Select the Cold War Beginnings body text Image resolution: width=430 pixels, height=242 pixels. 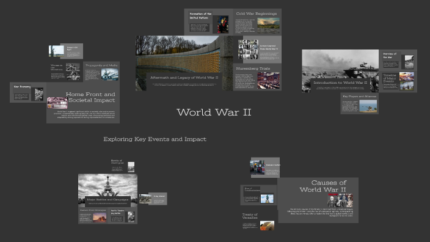click(x=245, y=26)
